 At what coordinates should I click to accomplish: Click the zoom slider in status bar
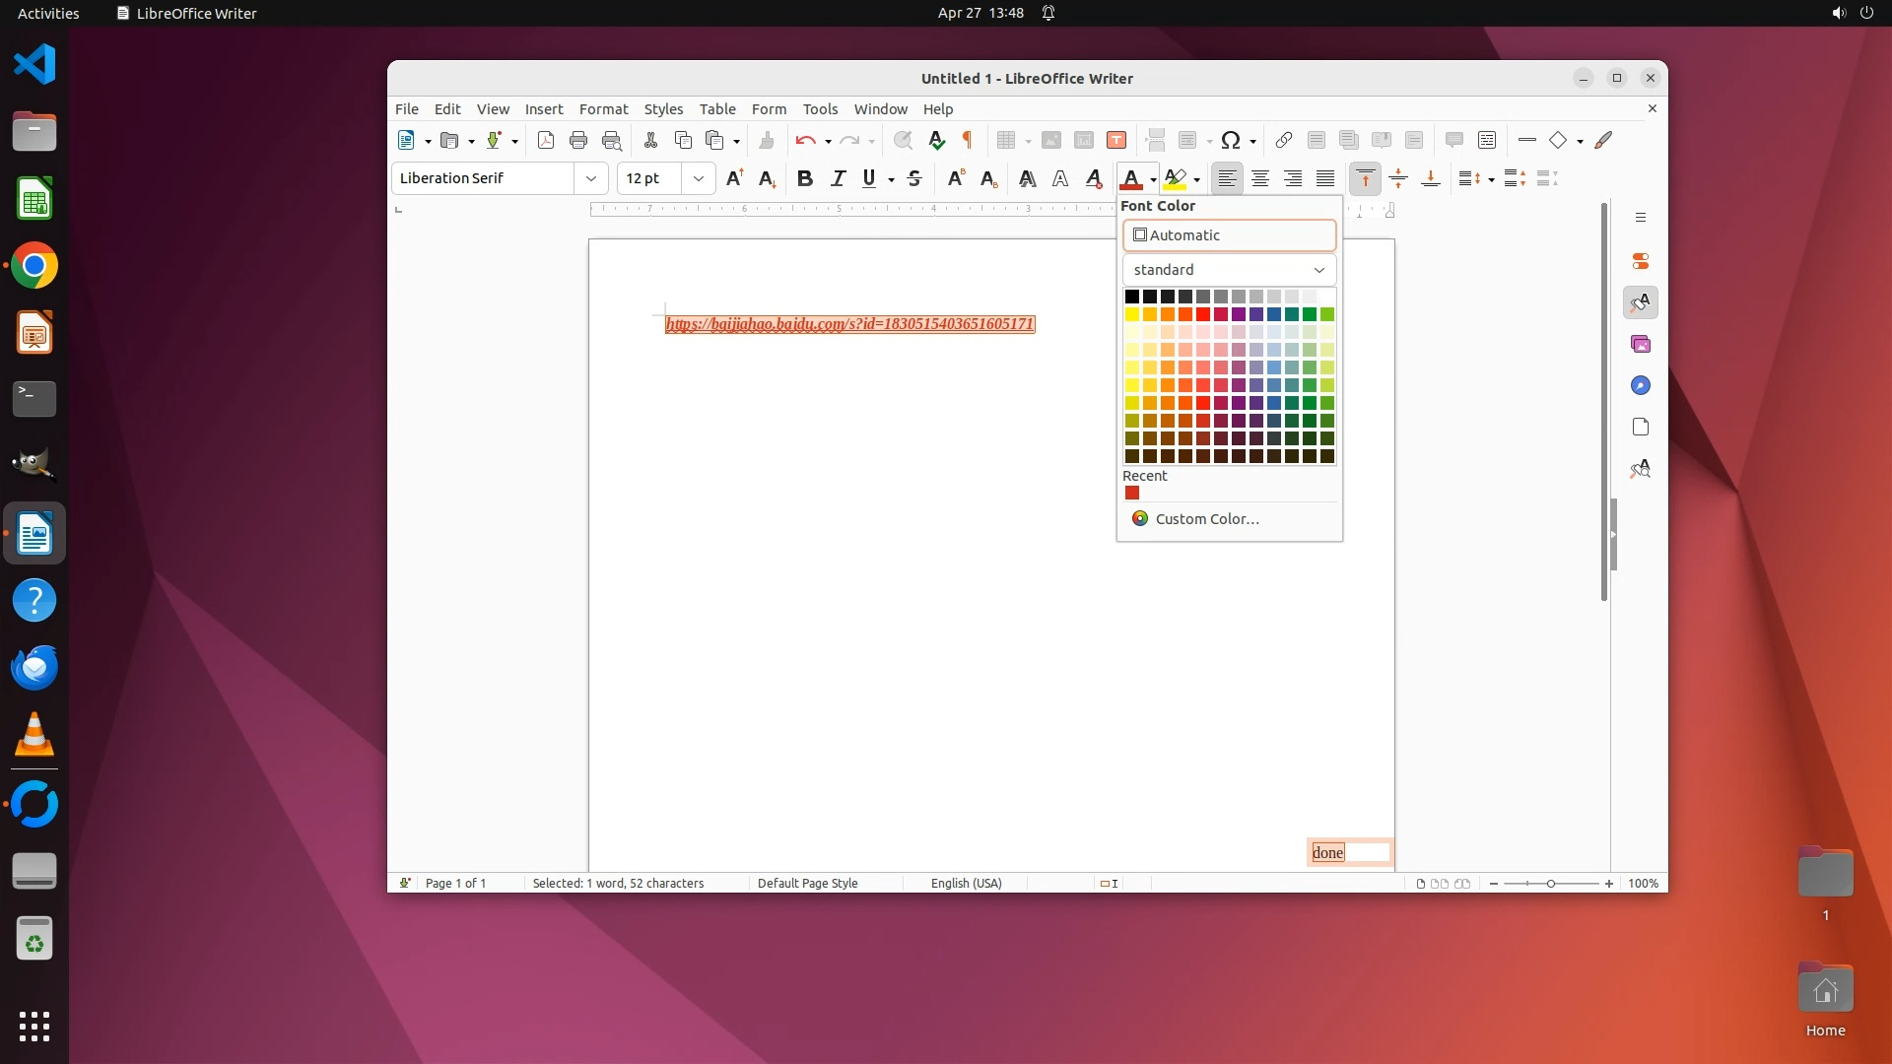click(x=1550, y=884)
